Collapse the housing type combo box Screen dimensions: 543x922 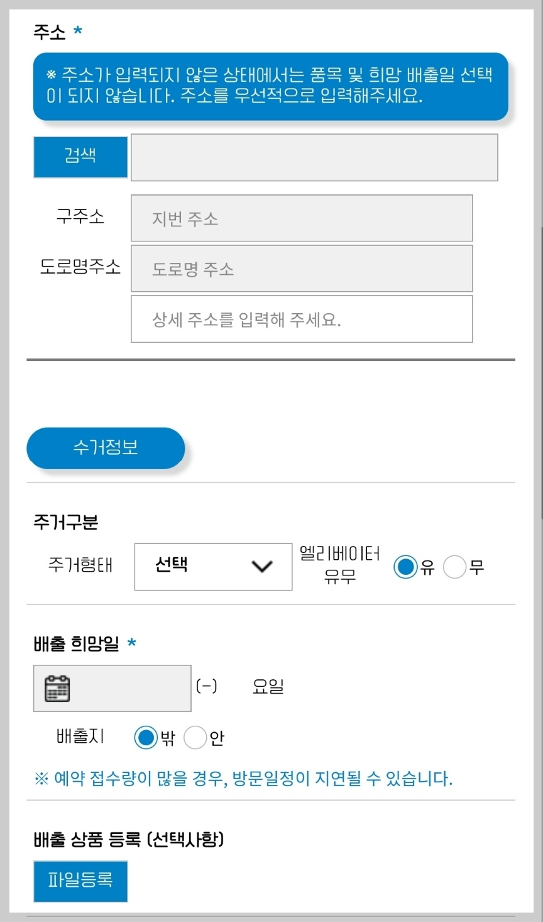point(212,567)
